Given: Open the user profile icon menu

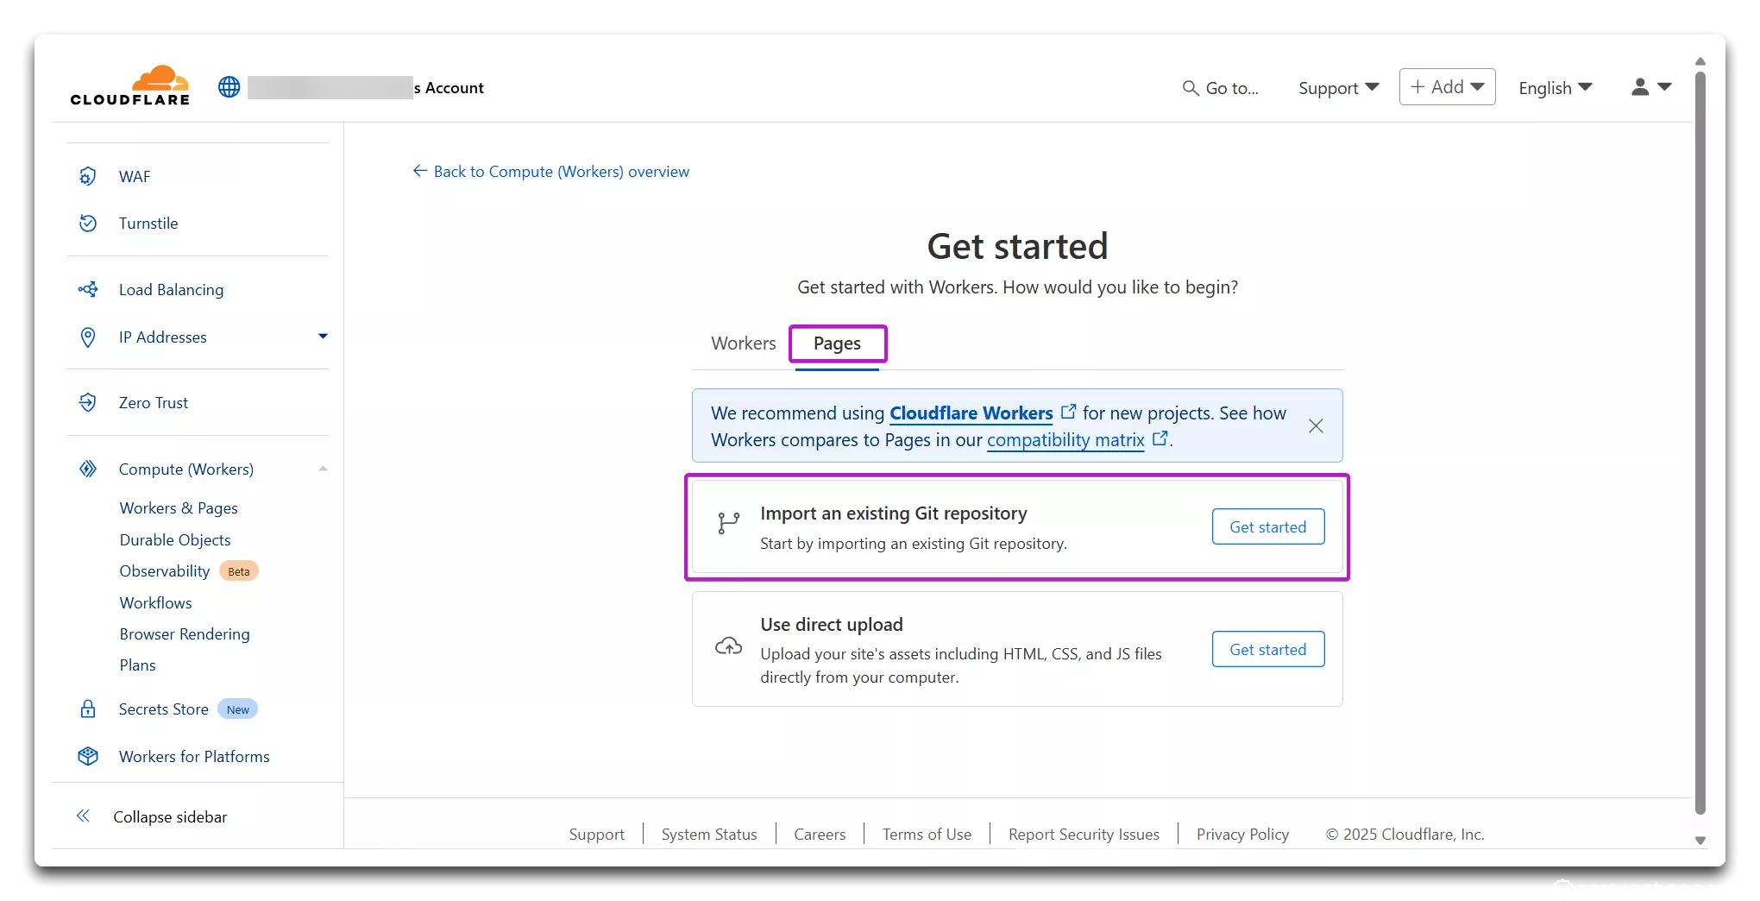Looking at the screenshot, I should click(x=1651, y=87).
